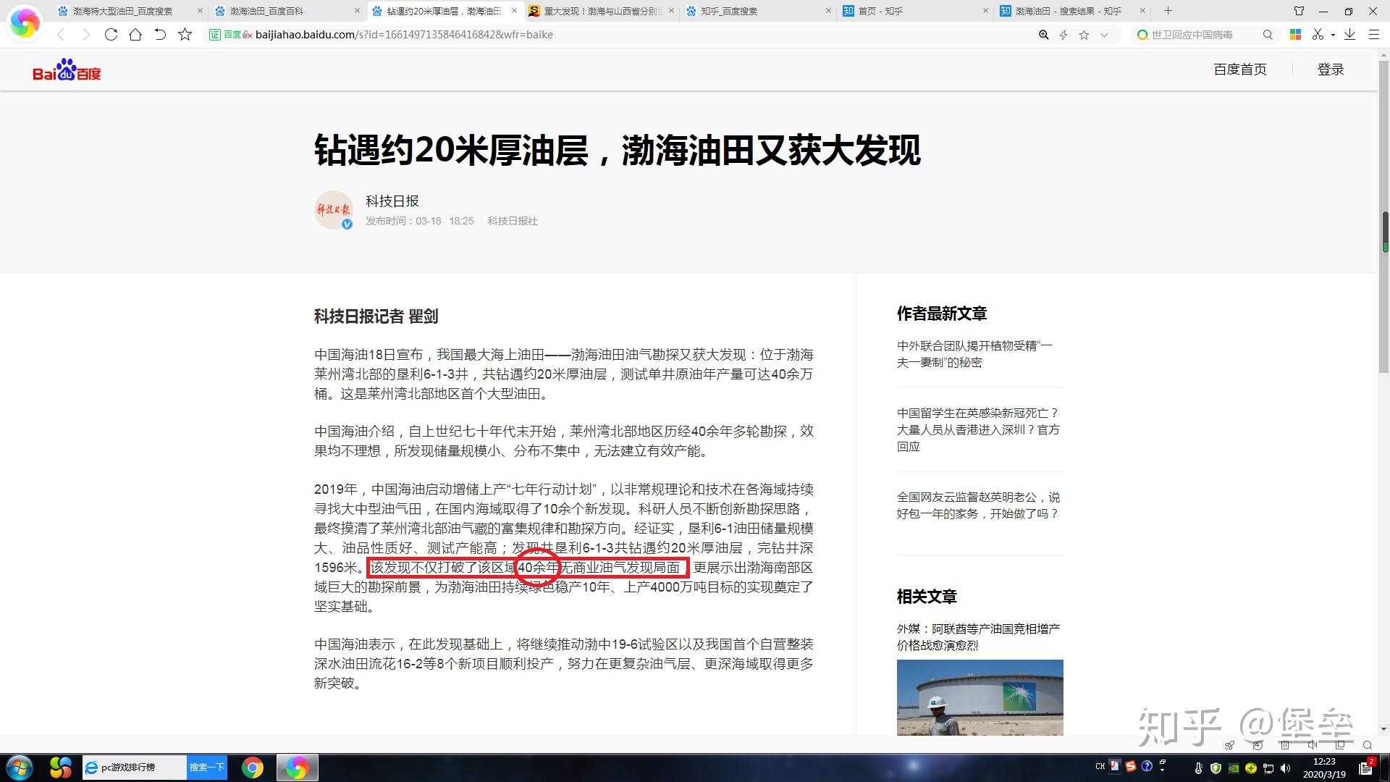The width and height of the screenshot is (1390, 782).
Task: Open the browser hamburger menu
Action: click(x=1373, y=34)
